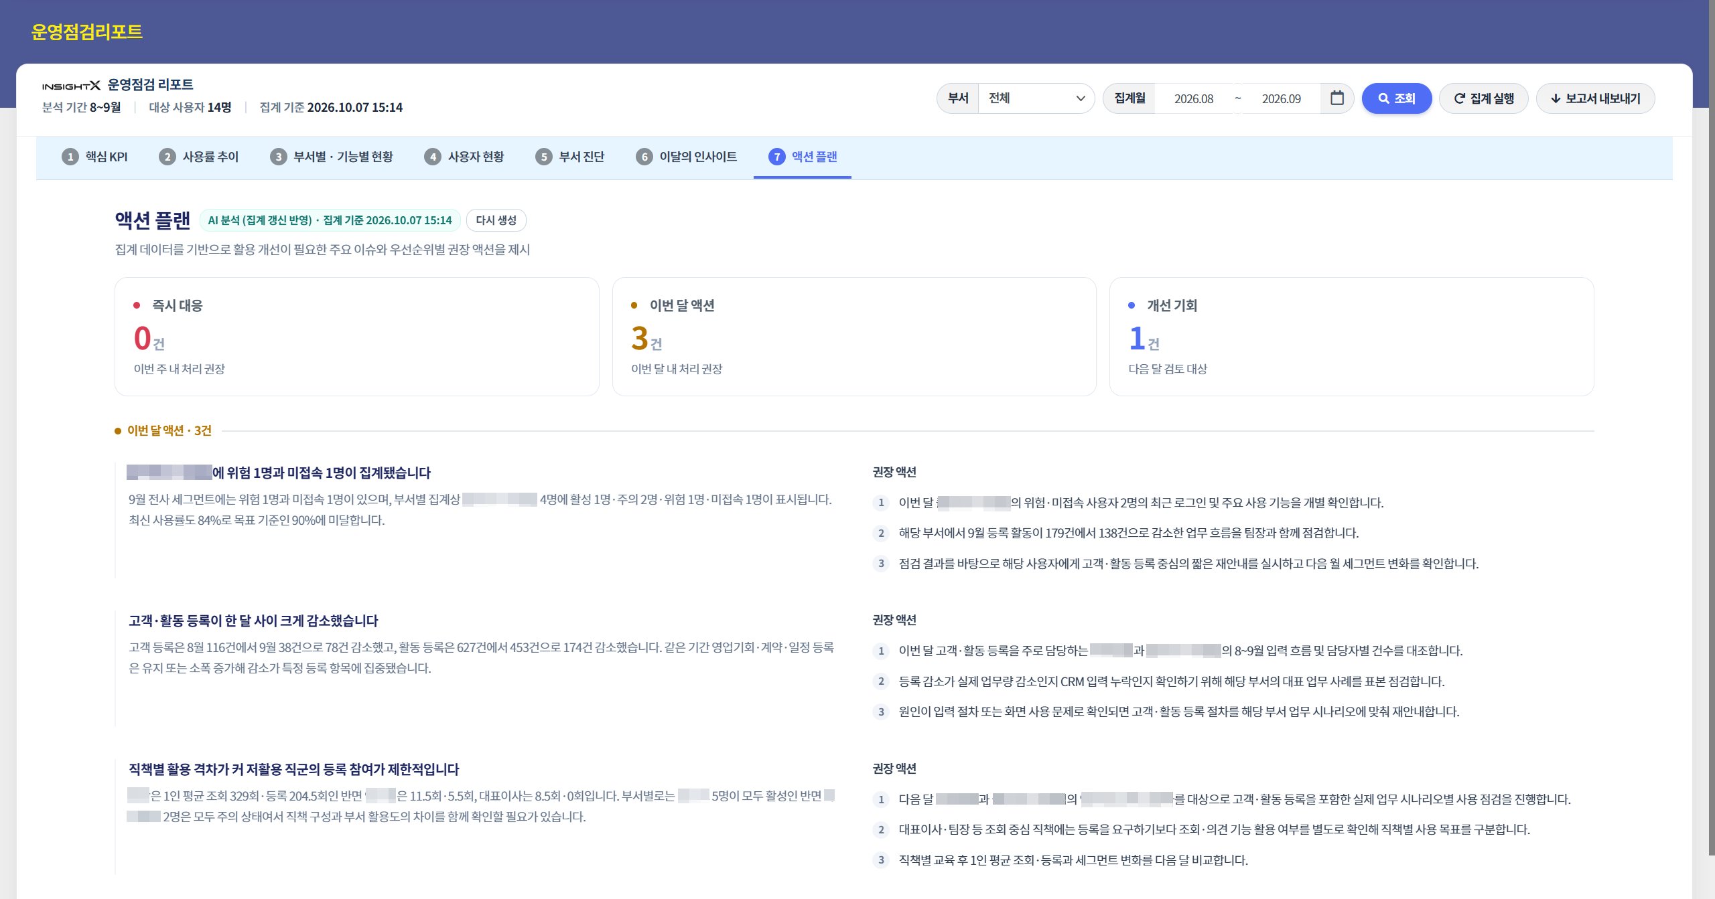Click the end month field 2026.09
Screen dimensions: 1715x899
1281,99
